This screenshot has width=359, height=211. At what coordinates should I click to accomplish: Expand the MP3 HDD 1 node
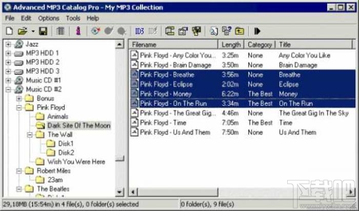coord(8,53)
